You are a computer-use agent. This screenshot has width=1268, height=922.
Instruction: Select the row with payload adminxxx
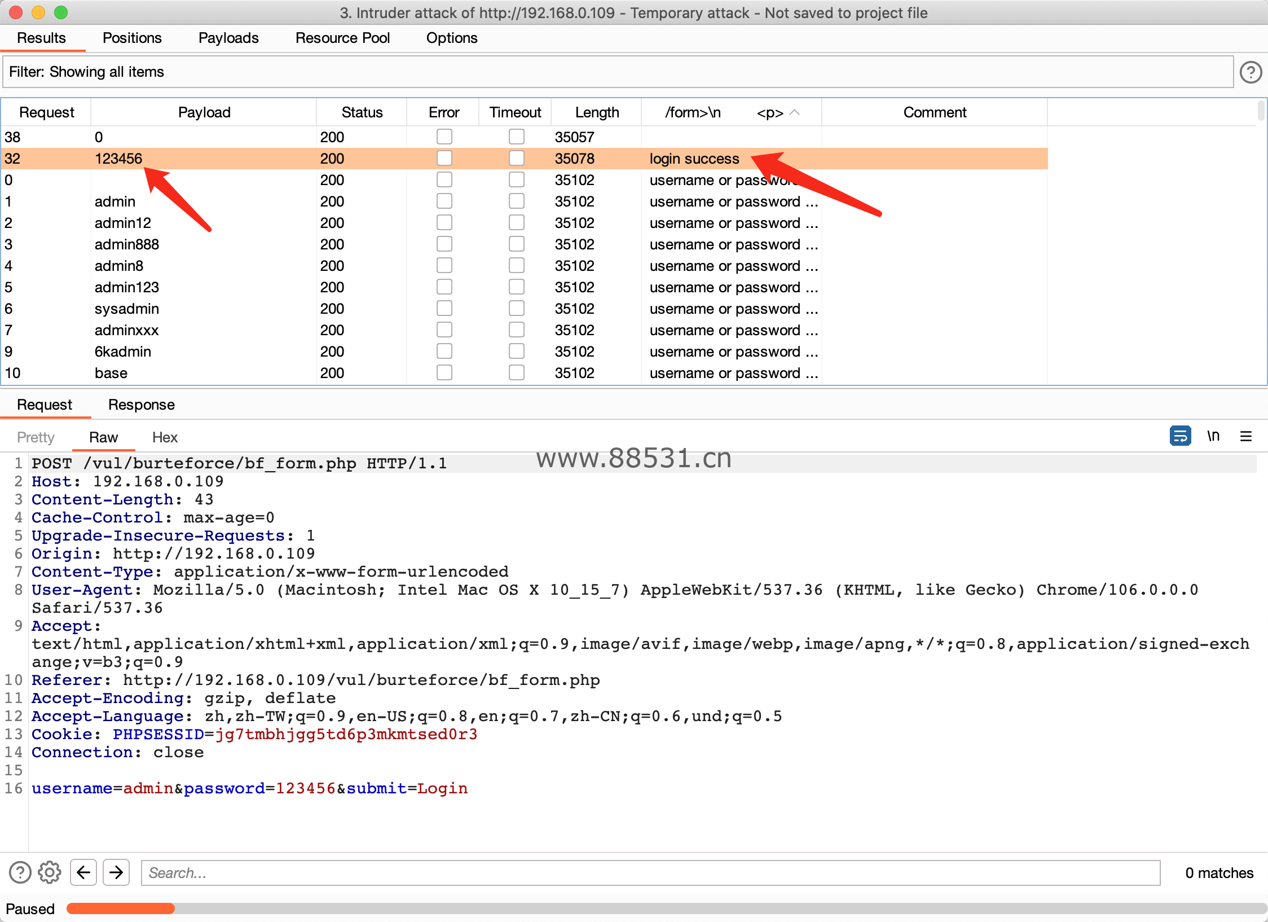click(525, 330)
